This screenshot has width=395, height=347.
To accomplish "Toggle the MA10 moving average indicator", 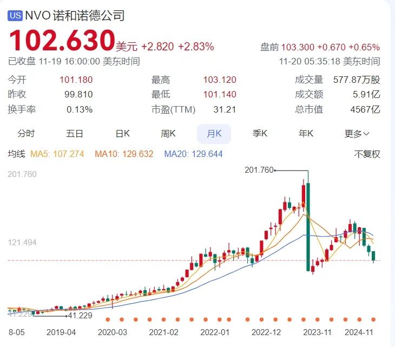I will click(124, 154).
